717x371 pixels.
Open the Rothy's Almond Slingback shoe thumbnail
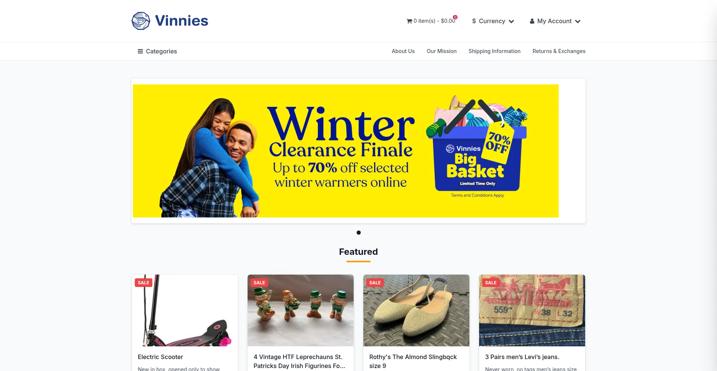click(416, 310)
